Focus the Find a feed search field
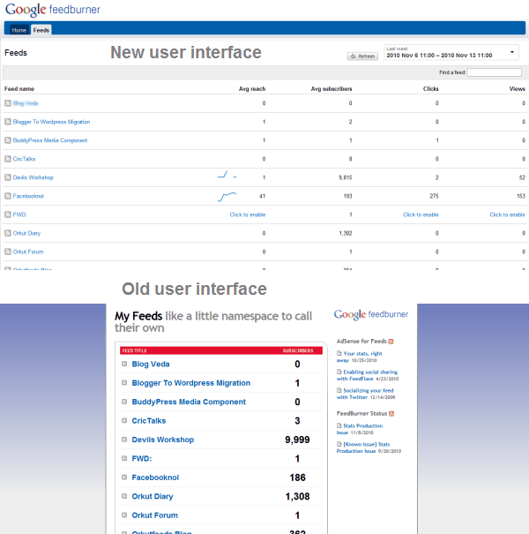The height and width of the screenshot is (534, 529). point(494,72)
